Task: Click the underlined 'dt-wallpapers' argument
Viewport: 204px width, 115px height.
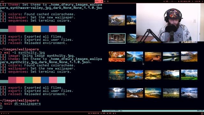Action: coord(27,103)
